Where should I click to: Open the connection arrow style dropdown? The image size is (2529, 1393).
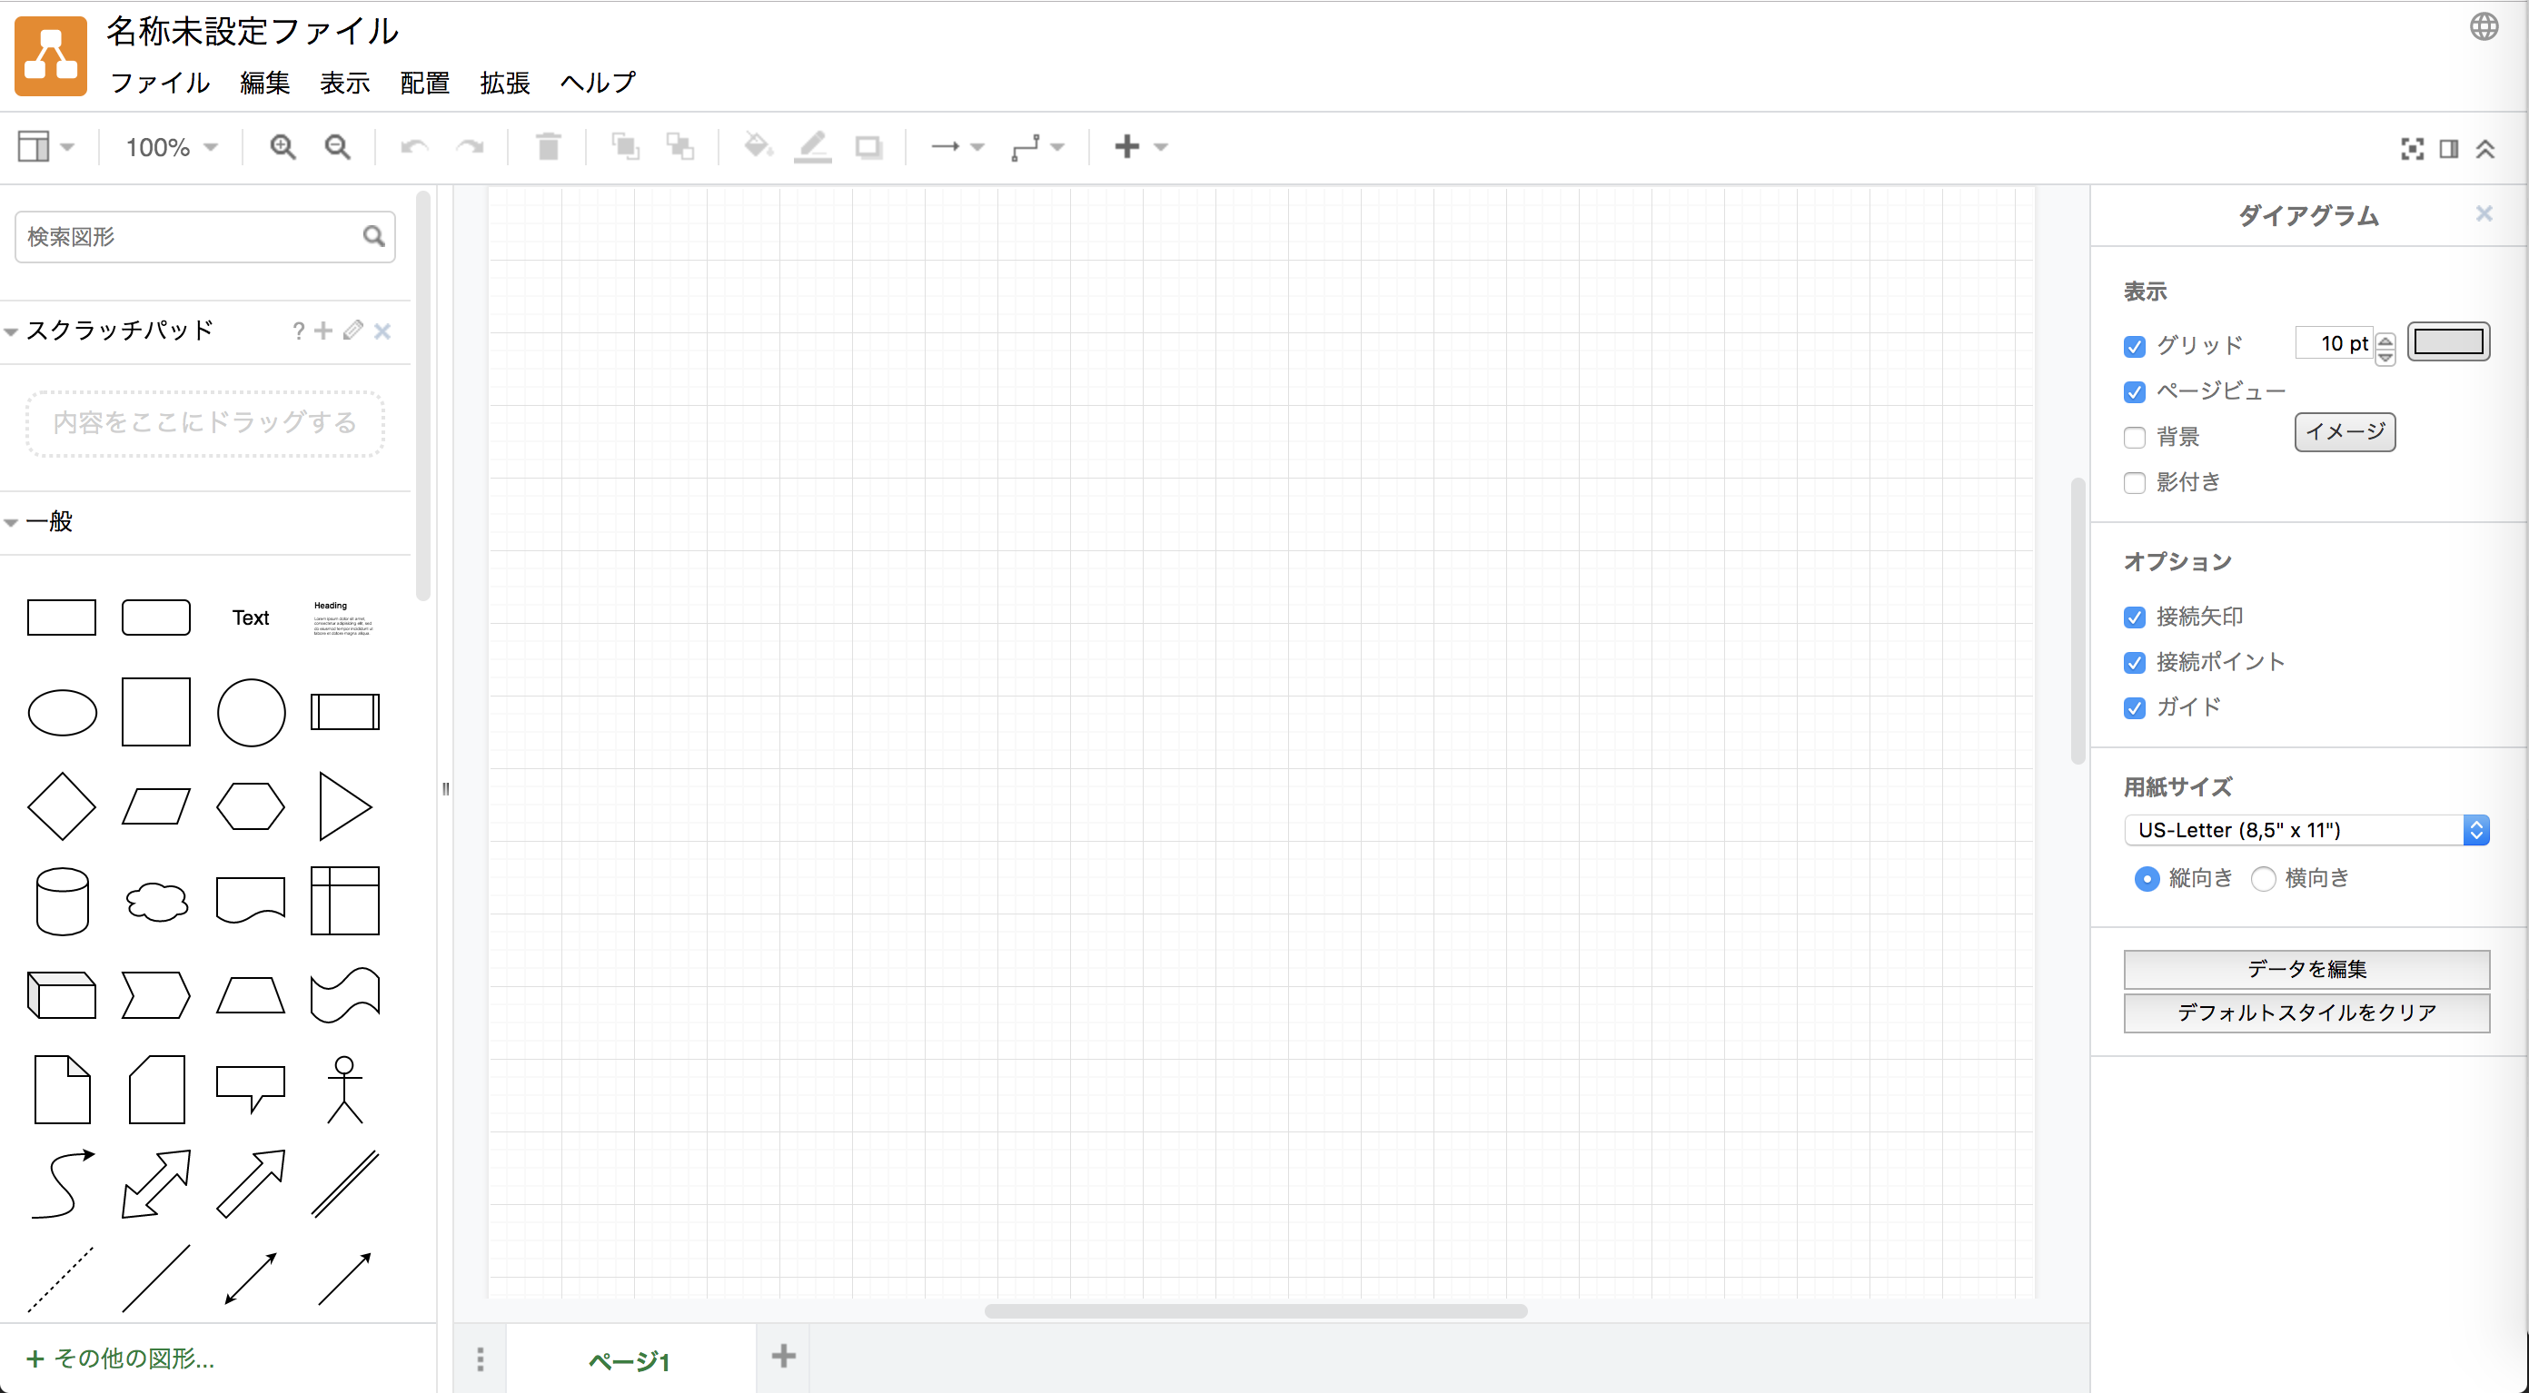pos(957,147)
